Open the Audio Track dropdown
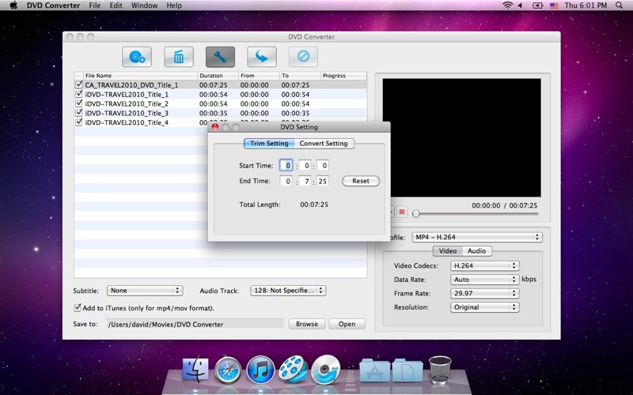 pyautogui.click(x=288, y=290)
